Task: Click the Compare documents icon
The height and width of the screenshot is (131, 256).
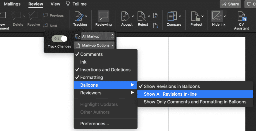Action: point(172,16)
